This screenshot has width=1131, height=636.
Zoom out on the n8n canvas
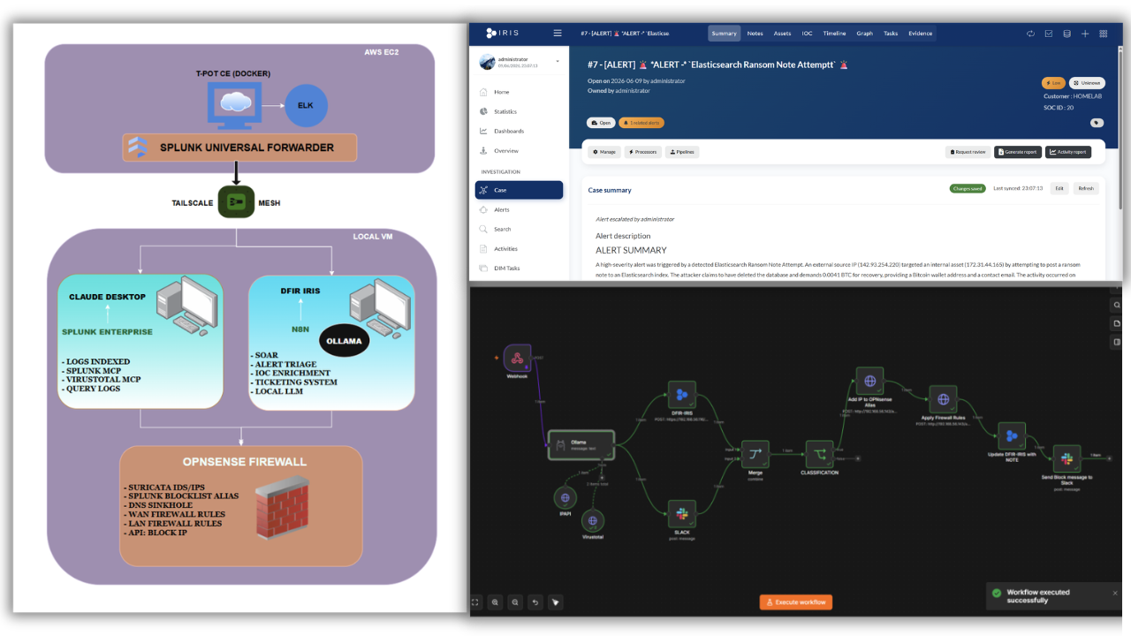tap(515, 602)
